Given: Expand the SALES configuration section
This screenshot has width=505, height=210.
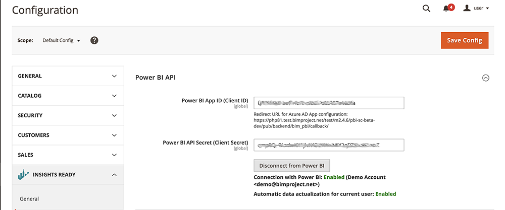Looking at the screenshot, I should pyautogui.click(x=68, y=155).
